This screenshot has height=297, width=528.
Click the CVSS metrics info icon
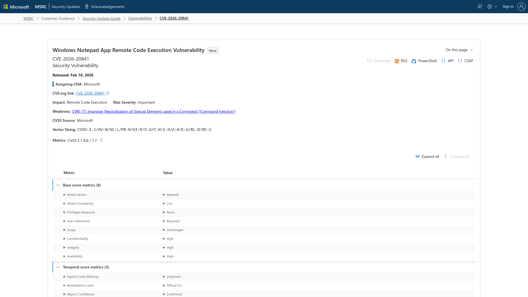(101, 140)
